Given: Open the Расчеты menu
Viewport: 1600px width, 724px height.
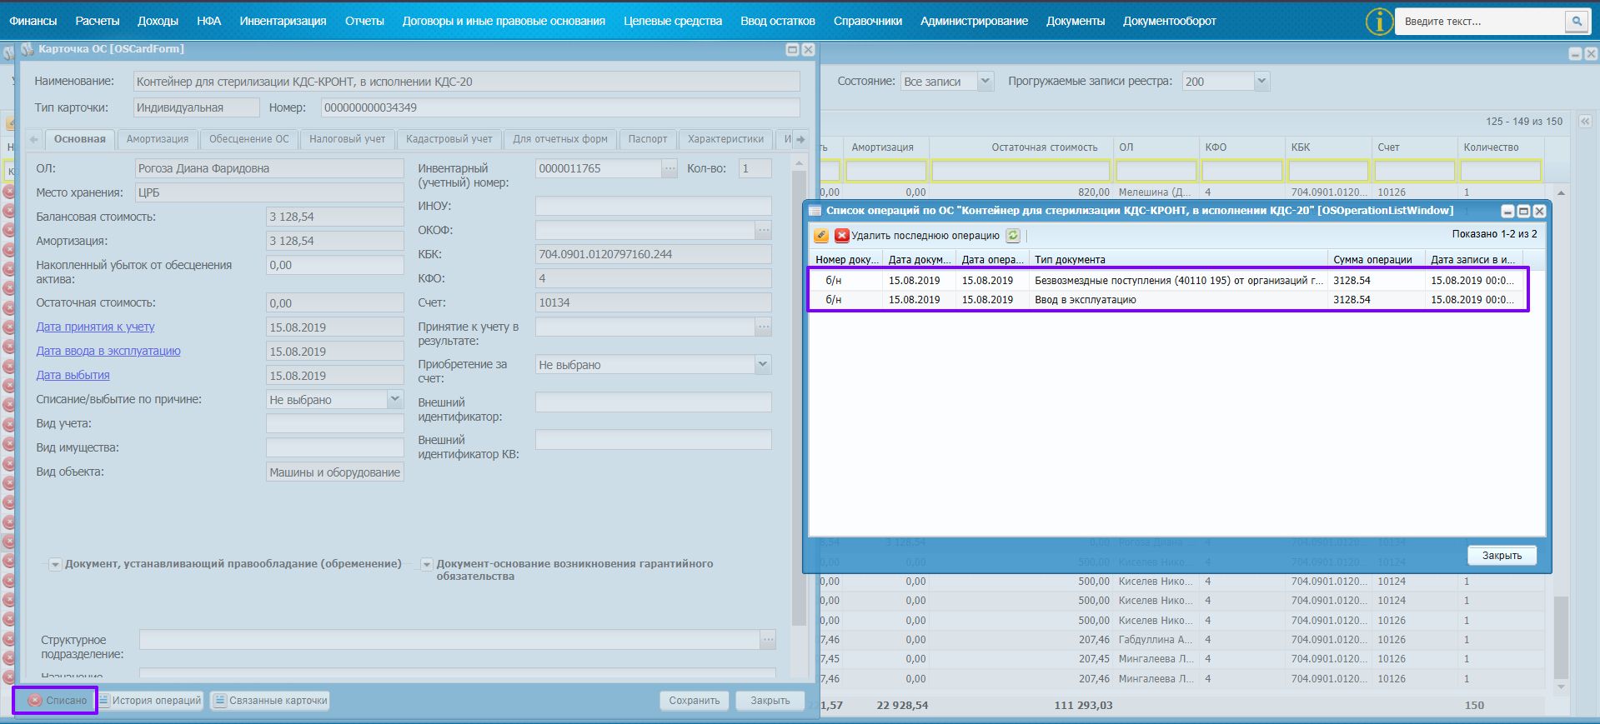Looking at the screenshot, I should [98, 21].
